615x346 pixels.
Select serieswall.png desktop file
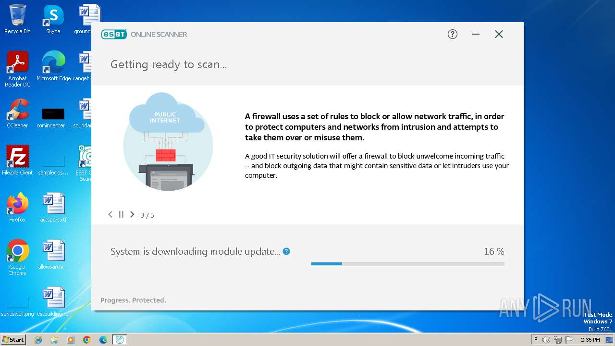point(17,306)
